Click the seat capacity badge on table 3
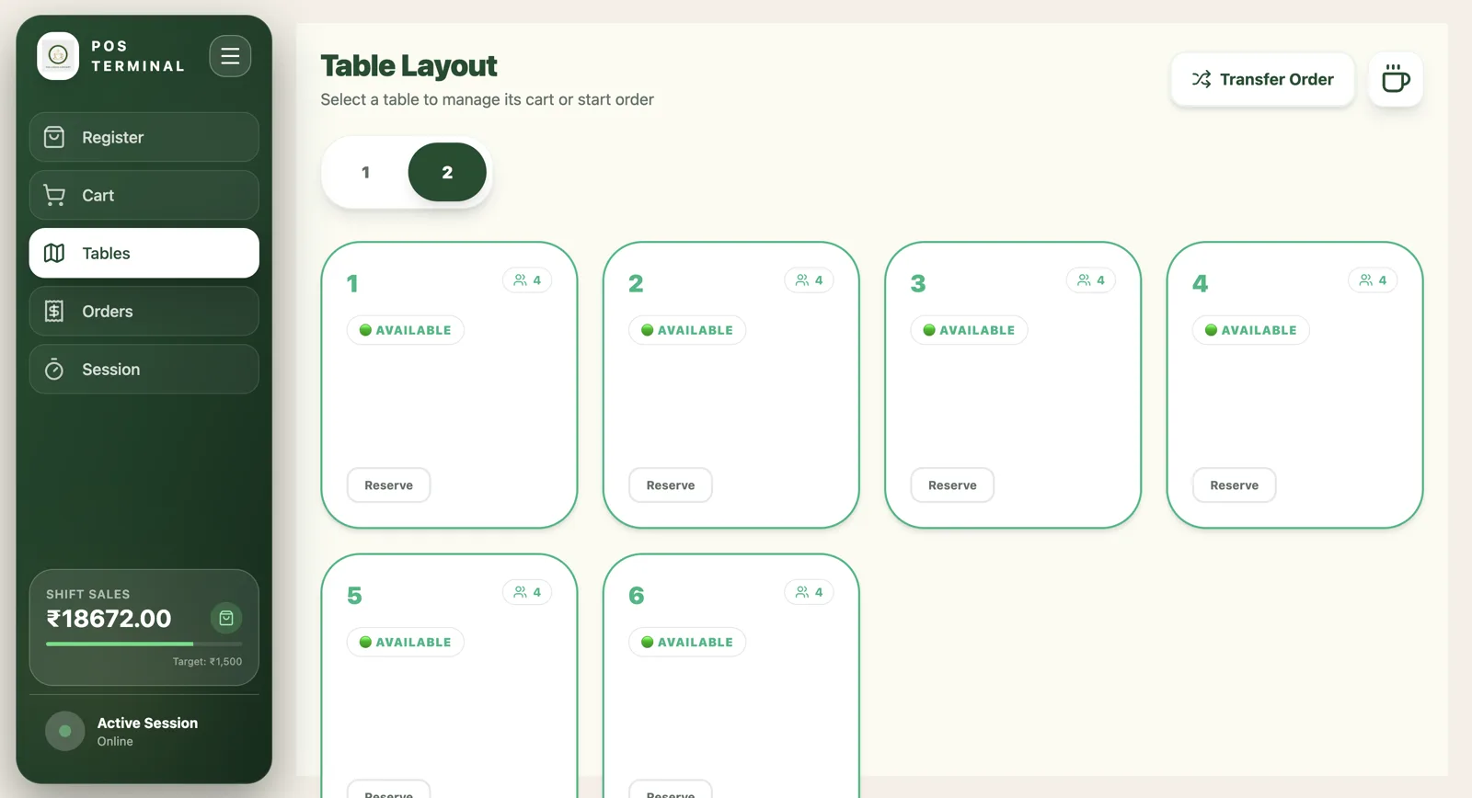The height and width of the screenshot is (798, 1472). 1091,280
